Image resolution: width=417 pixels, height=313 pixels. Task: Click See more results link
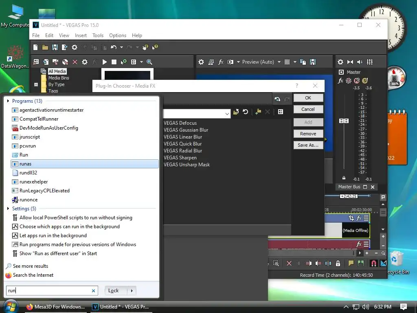coord(31,266)
